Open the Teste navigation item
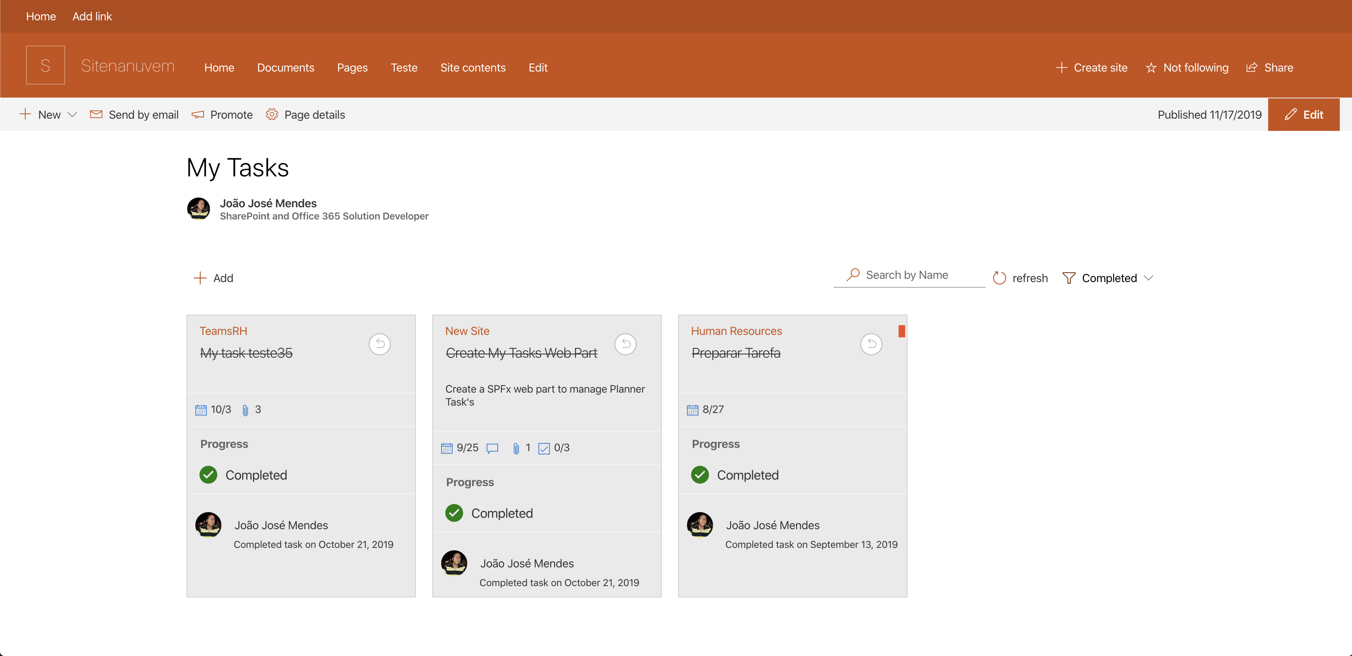1352x656 pixels. point(404,67)
